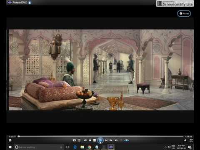Screen dimensions: 200x150
Task: Stop playback with the Stop button
Action: 95,140
